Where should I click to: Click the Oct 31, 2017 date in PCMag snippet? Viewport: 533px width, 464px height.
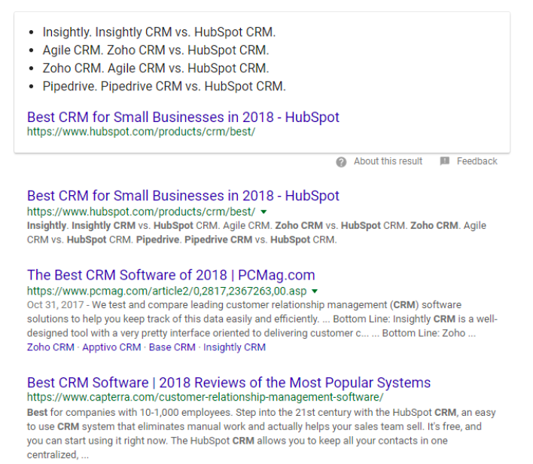[x=55, y=305]
